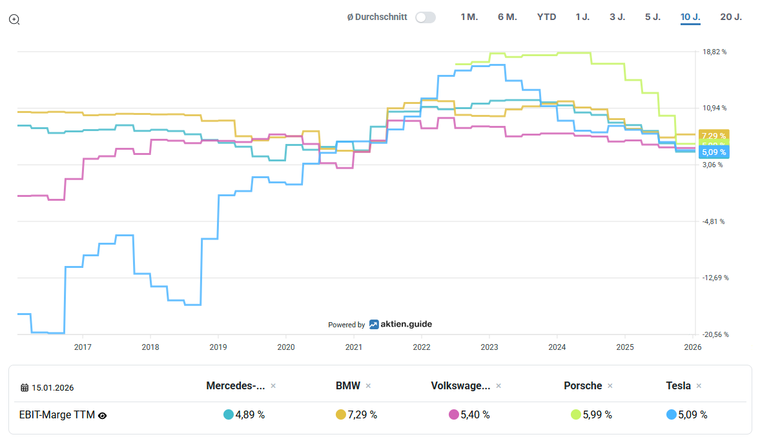760x439 pixels.
Task: Toggle EBIT-Marge TTM eye visibility icon
Action: click(102, 415)
